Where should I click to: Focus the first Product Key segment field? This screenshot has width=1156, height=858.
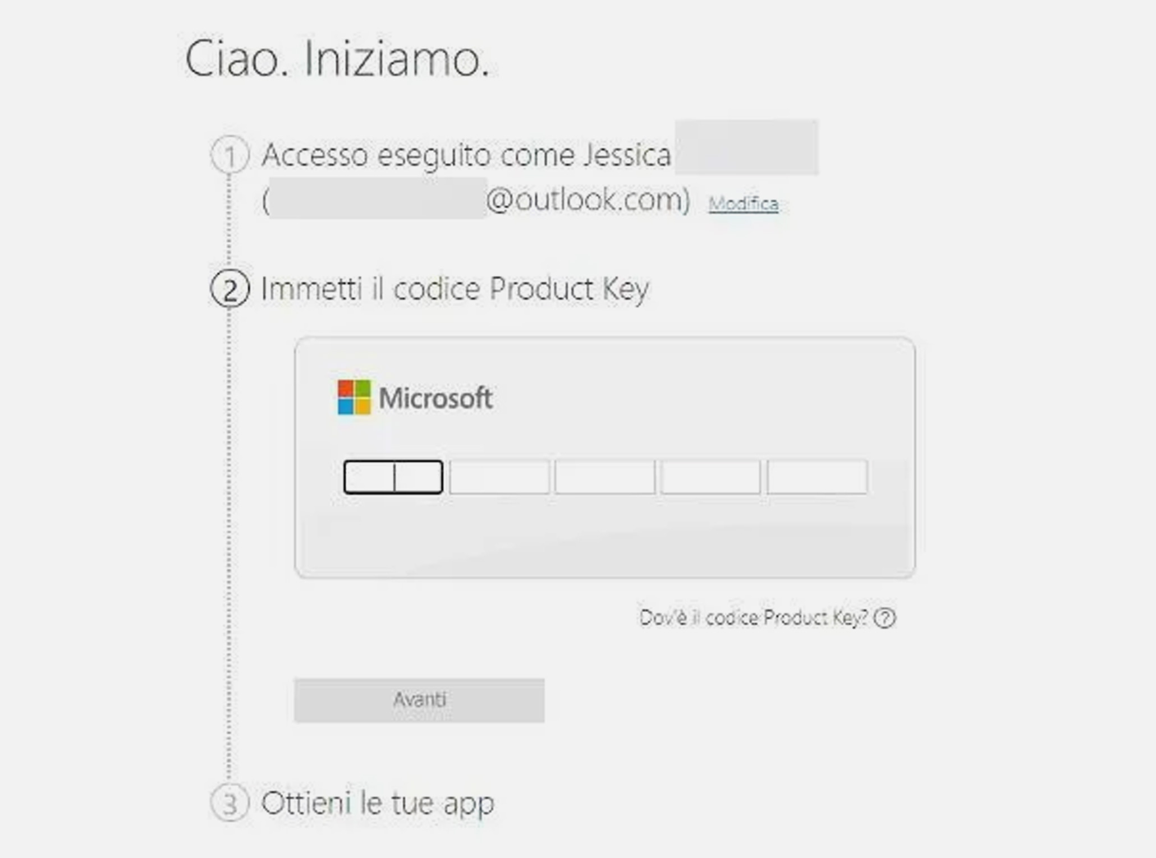(393, 477)
